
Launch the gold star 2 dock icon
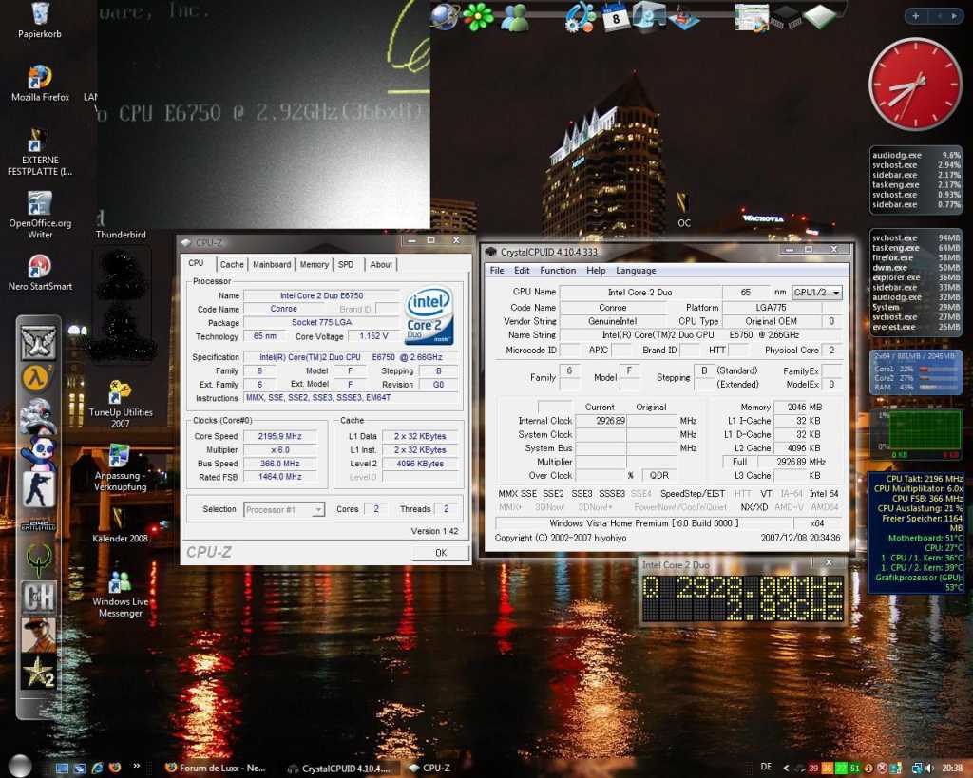[38, 672]
